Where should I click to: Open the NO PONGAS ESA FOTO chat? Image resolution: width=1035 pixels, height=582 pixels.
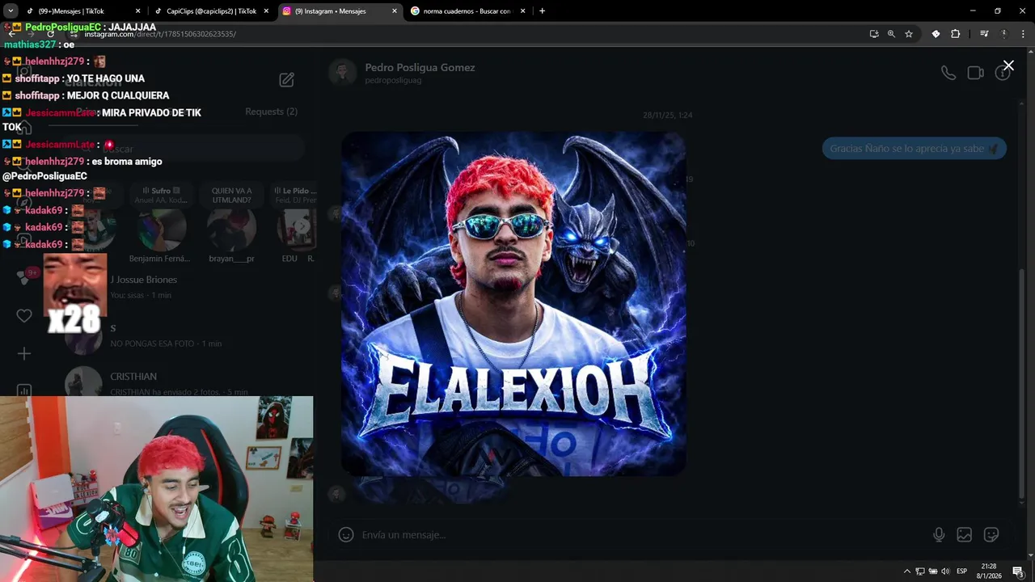190,335
